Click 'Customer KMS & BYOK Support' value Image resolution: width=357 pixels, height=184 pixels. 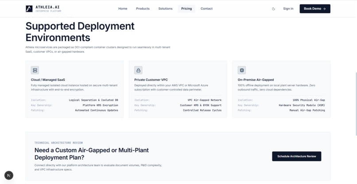[201, 105]
